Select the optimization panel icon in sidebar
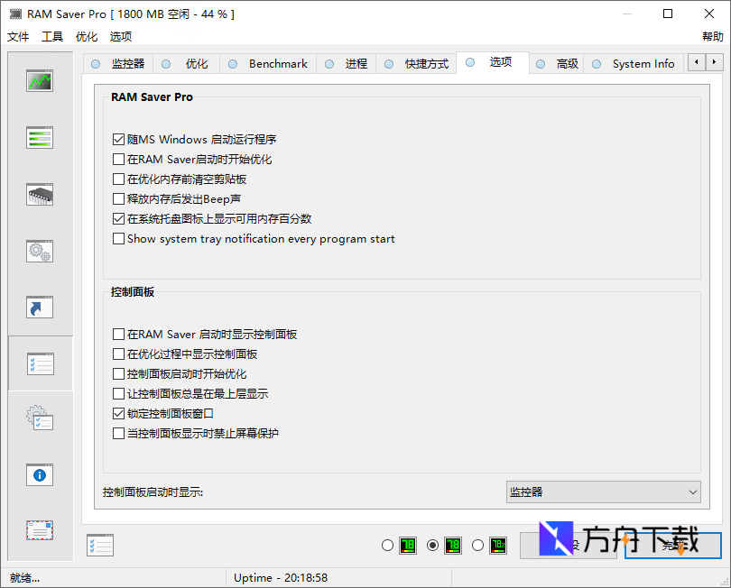This screenshot has height=588, width=731. [x=39, y=137]
